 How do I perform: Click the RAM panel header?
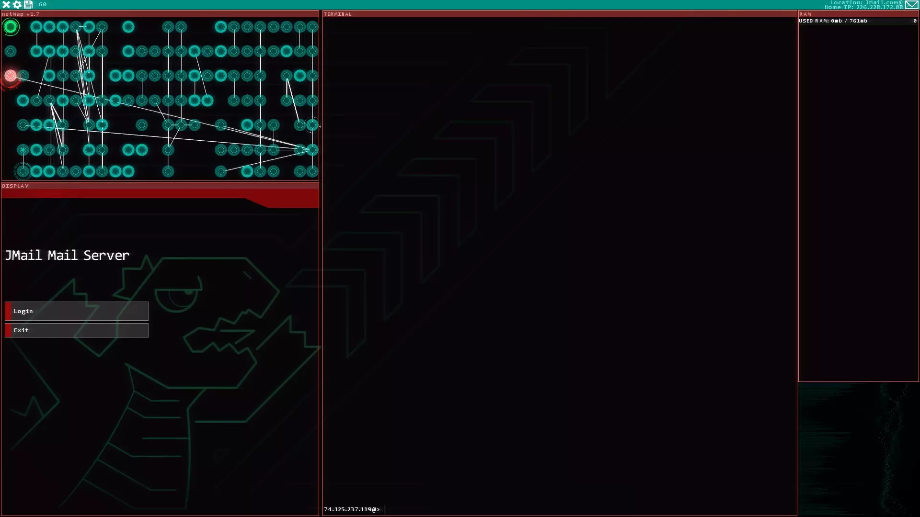click(858, 14)
